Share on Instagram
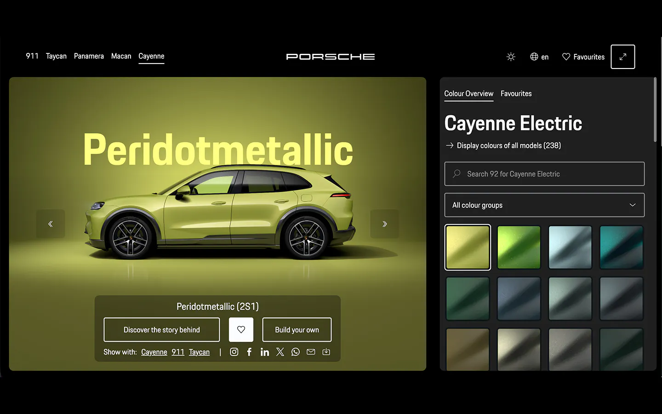Image resolution: width=662 pixels, height=414 pixels. 234,352
